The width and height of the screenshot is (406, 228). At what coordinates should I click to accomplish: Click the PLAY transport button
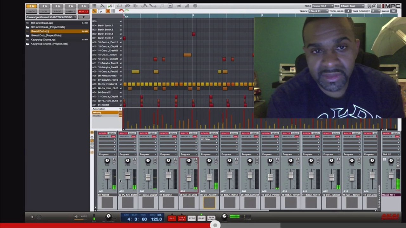pos(201,218)
